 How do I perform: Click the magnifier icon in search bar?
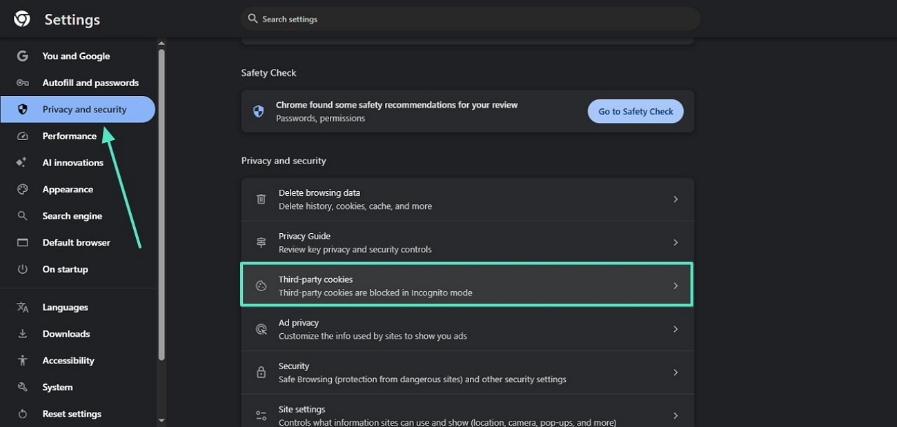(253, 19)
